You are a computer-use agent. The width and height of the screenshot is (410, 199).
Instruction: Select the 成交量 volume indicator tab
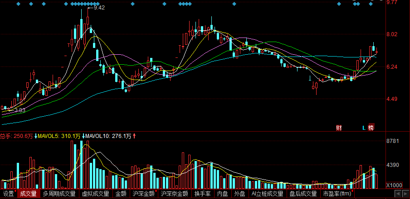point(29,194)
